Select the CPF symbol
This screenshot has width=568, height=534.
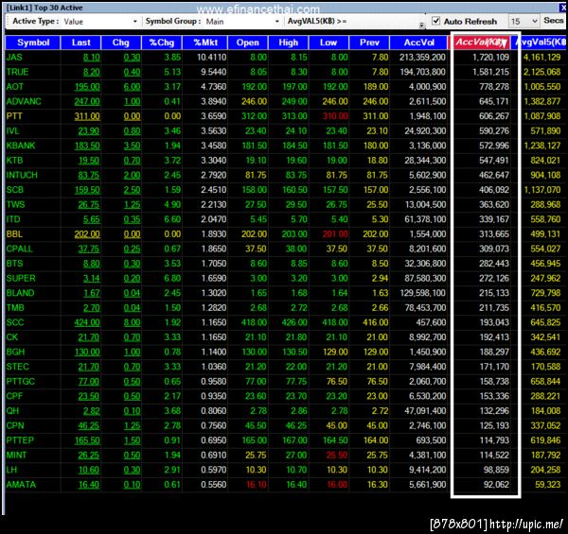[14, 396]
